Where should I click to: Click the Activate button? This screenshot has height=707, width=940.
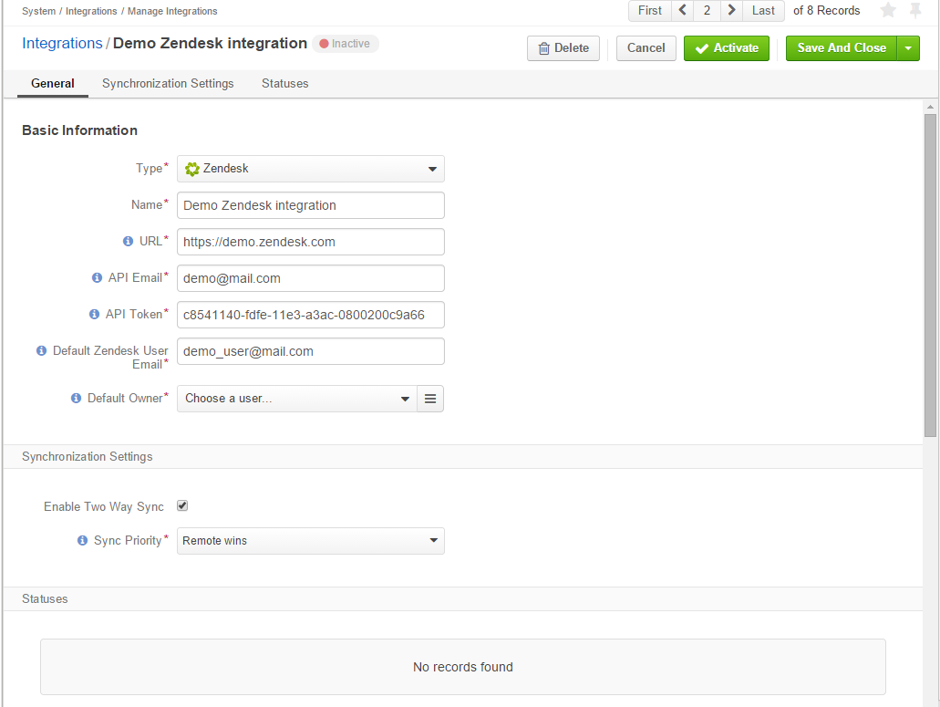tap(727, 48)
